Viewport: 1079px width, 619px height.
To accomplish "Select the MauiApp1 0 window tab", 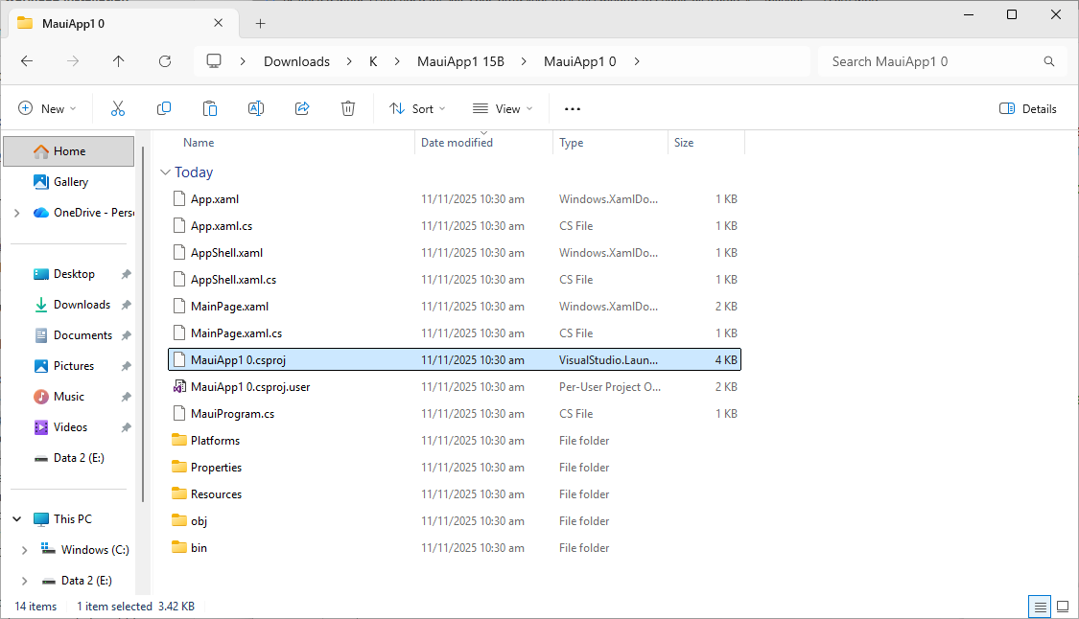I will [124, 23].
